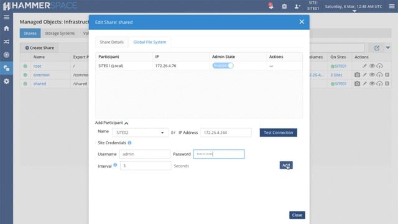
Task: Open the root share link
Action: (37, 66)
